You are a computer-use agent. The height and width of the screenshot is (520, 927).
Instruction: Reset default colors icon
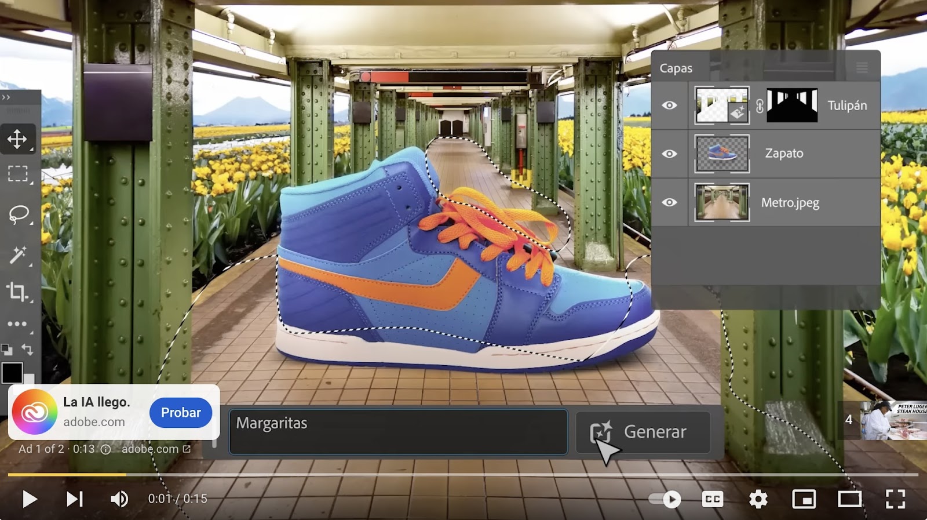point(6,350)
